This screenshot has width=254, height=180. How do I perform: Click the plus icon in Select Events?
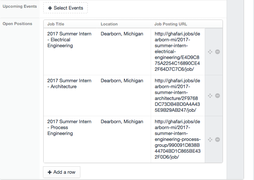click(50, 8)
